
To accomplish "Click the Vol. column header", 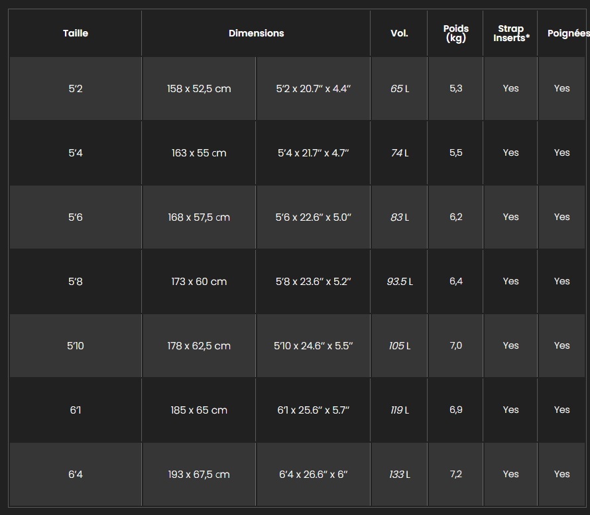I will coord(399,33).
